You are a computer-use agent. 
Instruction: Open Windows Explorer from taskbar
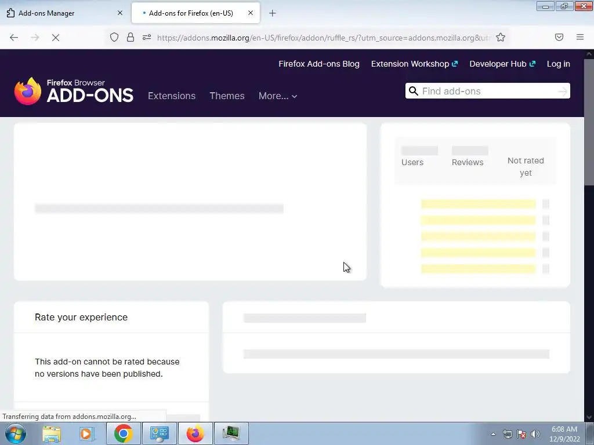(52, 433)
